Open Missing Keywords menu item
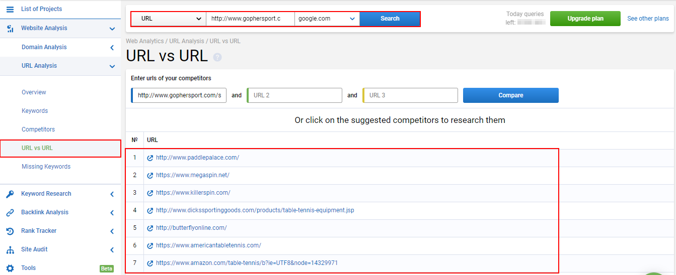 [46, 167]
